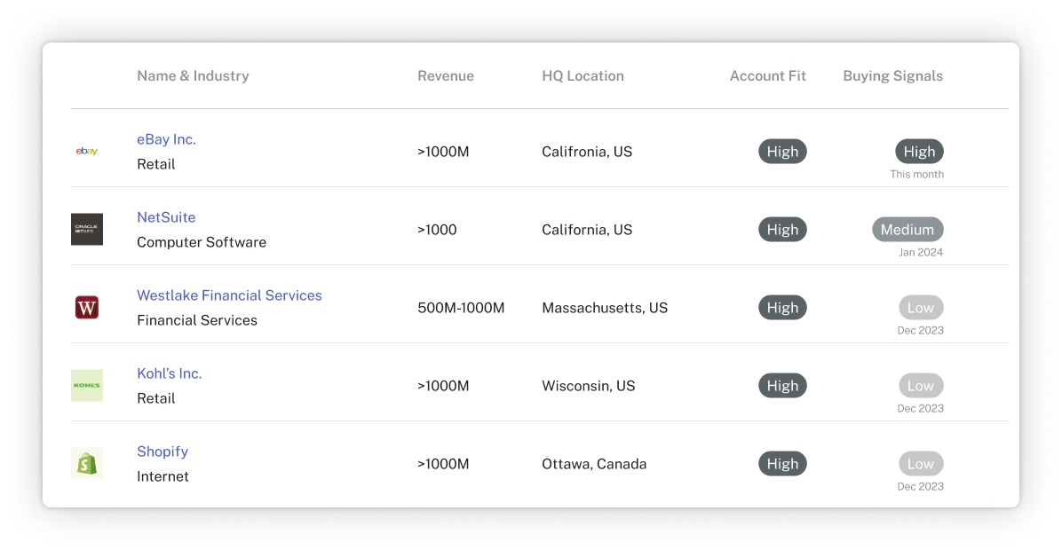Open the Shopify account link
Image resolution: width=1062 pixels, height=550 pixels.
pyautogui.click(x=162, y=452)
